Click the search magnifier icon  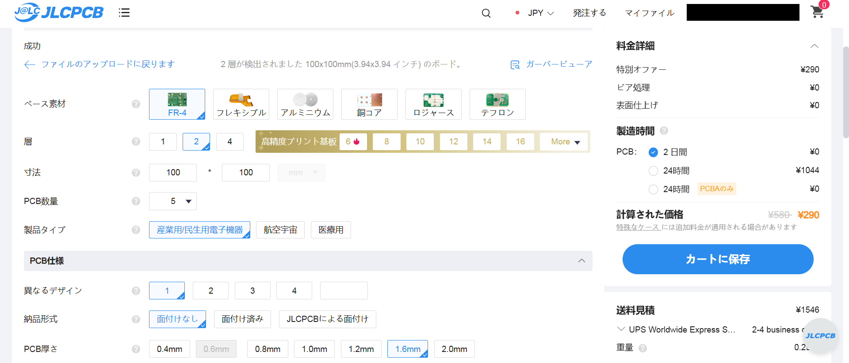(486, 13)
